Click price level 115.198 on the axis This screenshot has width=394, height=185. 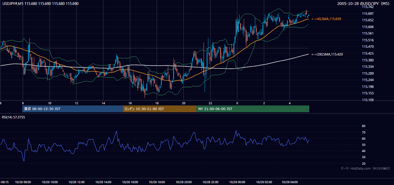point(368,87)
